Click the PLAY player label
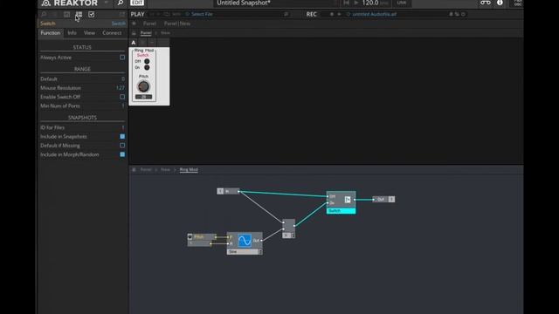The height and width of the screenshot is (314, 559). (x=138, y=14)
